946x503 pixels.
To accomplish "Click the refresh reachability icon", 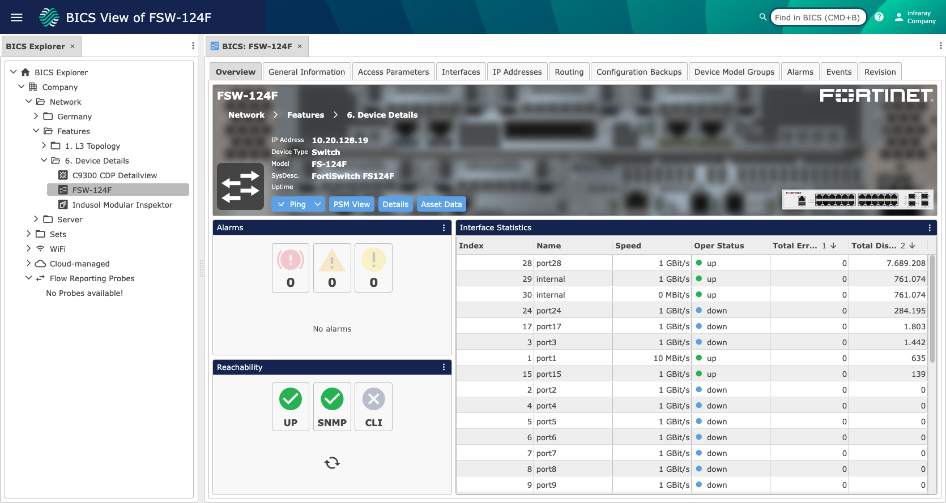I will (332, 463).
